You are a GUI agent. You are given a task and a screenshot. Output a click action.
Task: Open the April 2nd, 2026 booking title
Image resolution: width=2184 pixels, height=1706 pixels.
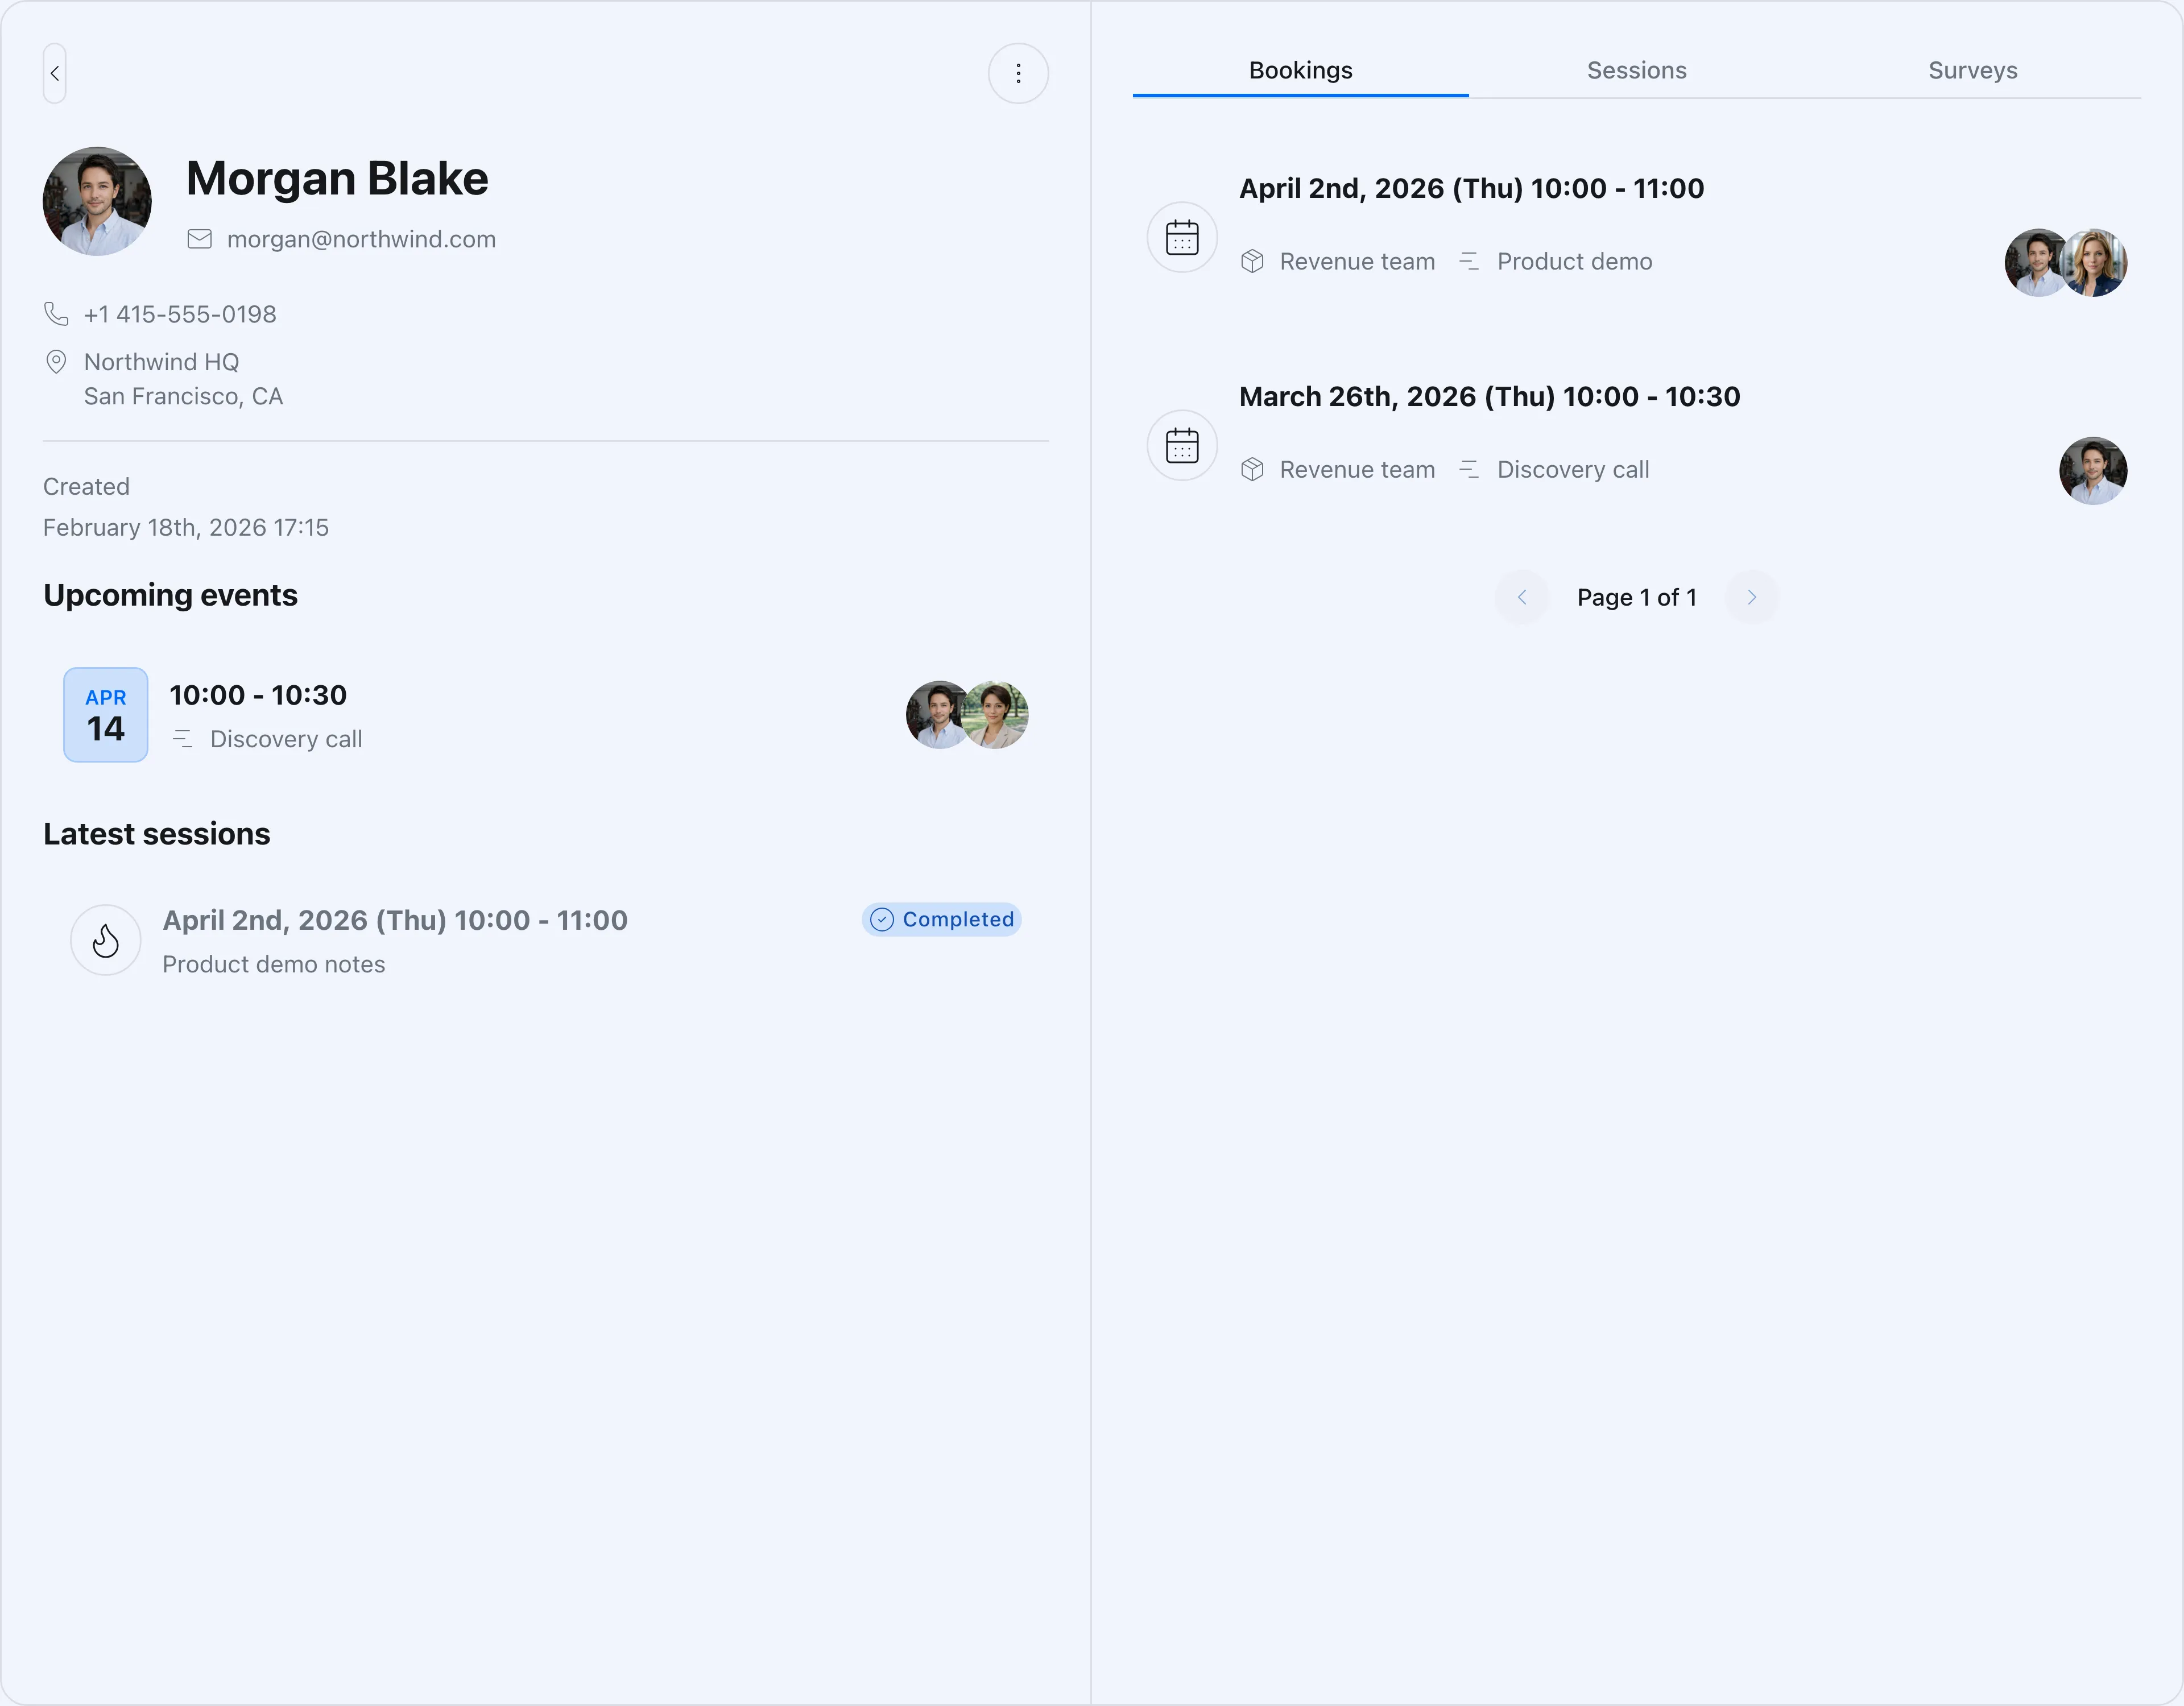tap(1471, 188)
